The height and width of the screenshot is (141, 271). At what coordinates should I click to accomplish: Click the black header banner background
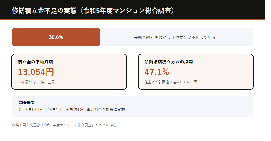(x=219, y=9)
